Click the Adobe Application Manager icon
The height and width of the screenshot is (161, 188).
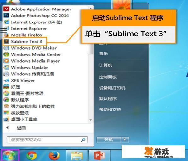(6, 9)
